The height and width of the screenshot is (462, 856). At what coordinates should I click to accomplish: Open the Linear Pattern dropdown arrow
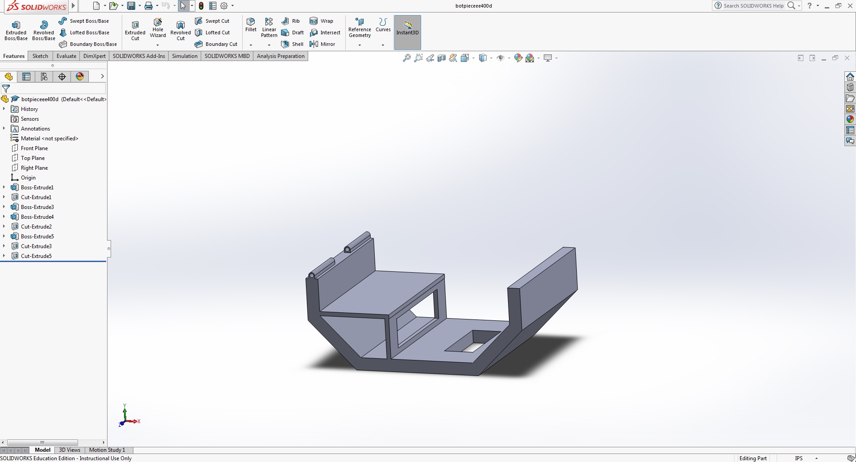[269, 45]
